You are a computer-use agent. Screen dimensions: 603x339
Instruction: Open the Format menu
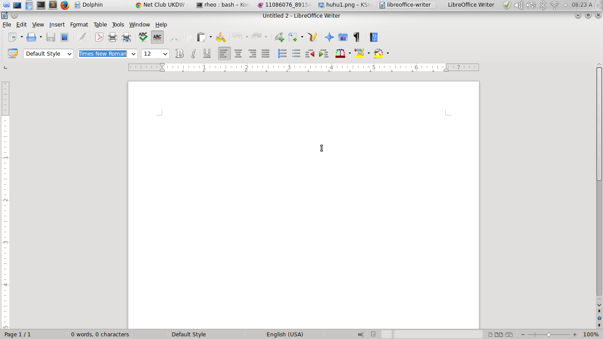click(79, 25)
